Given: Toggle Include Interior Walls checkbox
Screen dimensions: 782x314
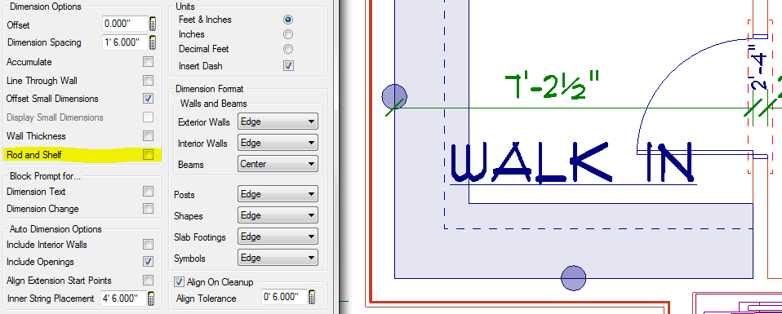Looking at the screenshot, I should click(x=148, y=244).
